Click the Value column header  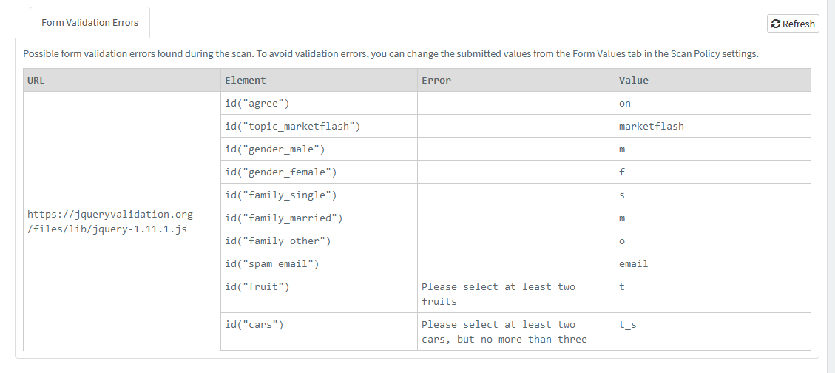click(633, 80)
